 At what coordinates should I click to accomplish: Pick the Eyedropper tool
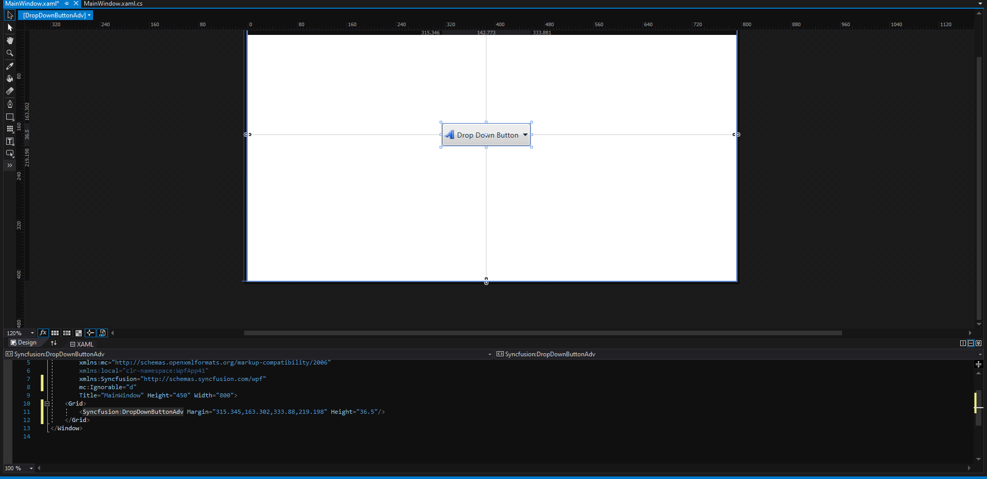click(x=9, y=66)
